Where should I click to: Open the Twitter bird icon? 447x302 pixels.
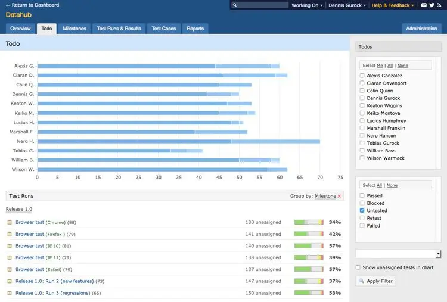(432, 5)
